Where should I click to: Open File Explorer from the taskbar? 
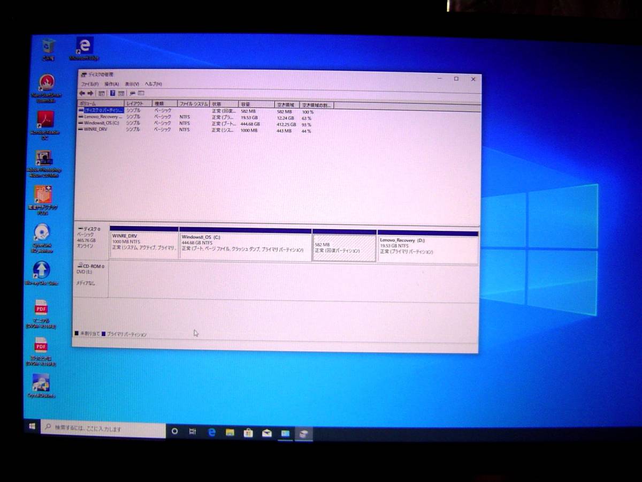pyautogui.click(x=230, y=432)
